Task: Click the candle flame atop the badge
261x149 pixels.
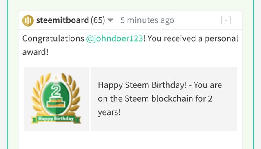Action: tap(56, 79)
